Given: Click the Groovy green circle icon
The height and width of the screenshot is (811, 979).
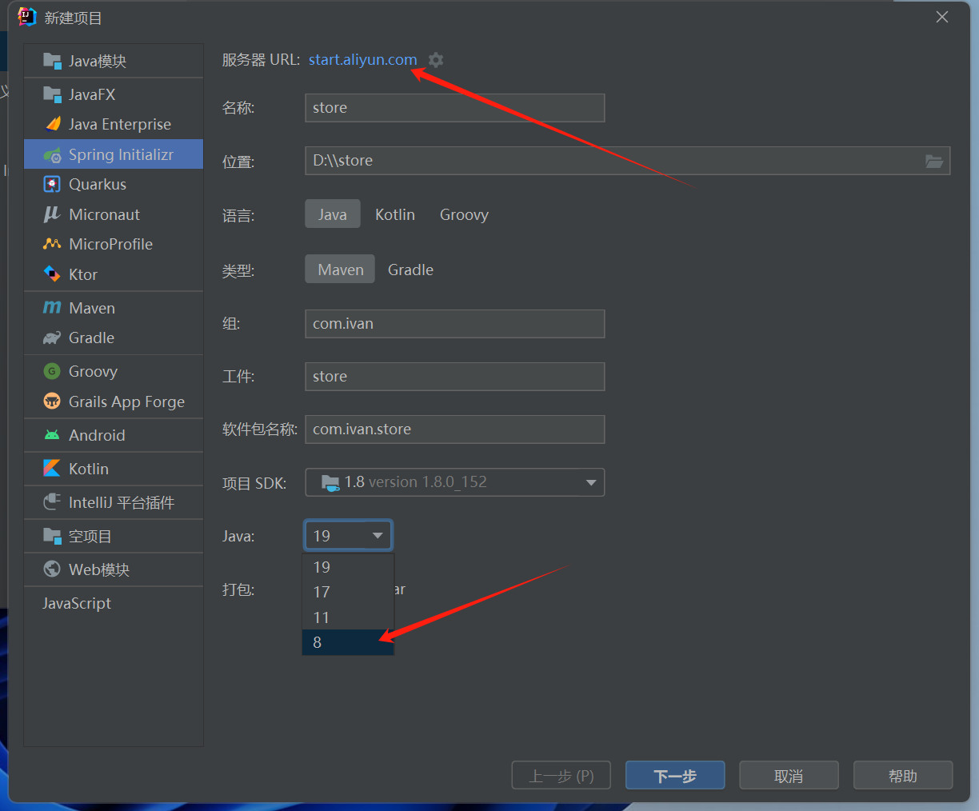Looking at the screenshot, I should coord(52,371).
